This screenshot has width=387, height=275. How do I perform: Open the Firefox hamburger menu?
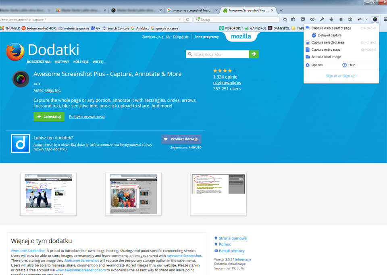pyautogui.click(x=385, y=19)
